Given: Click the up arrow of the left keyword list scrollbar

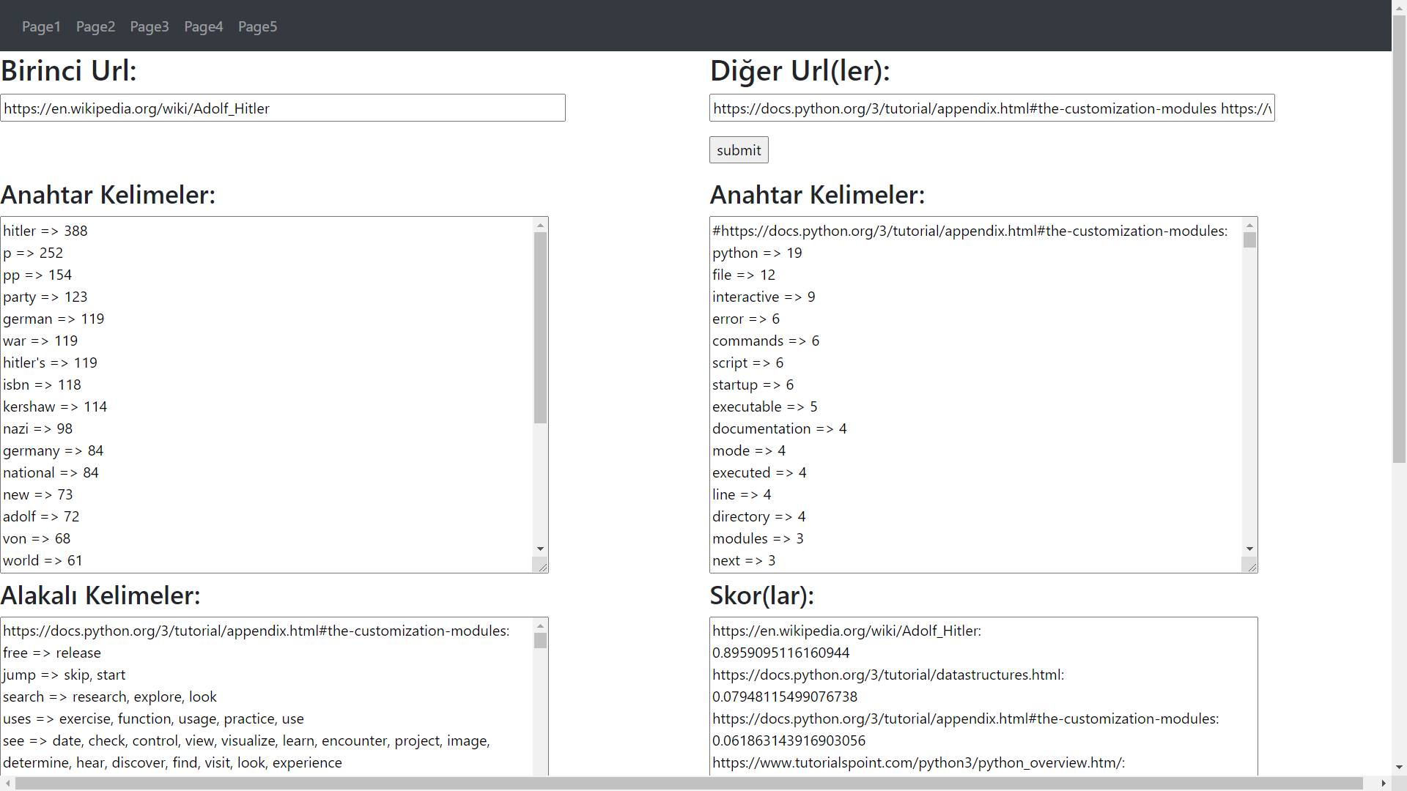Looking at the screenshot, I should point(540,225).
